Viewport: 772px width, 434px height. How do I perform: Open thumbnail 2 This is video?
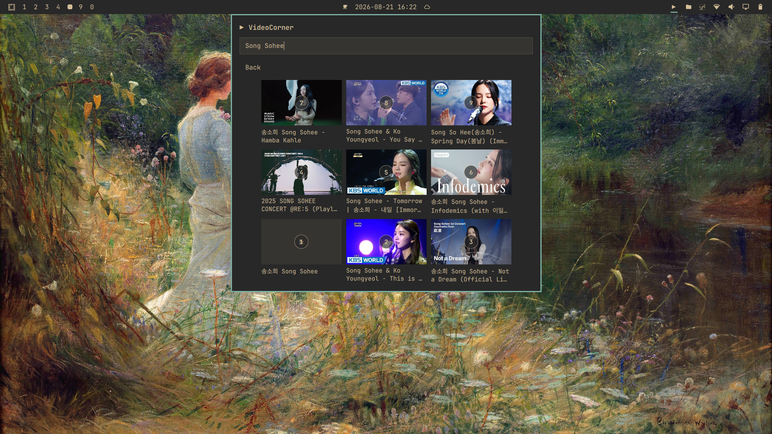coord(386,242)
